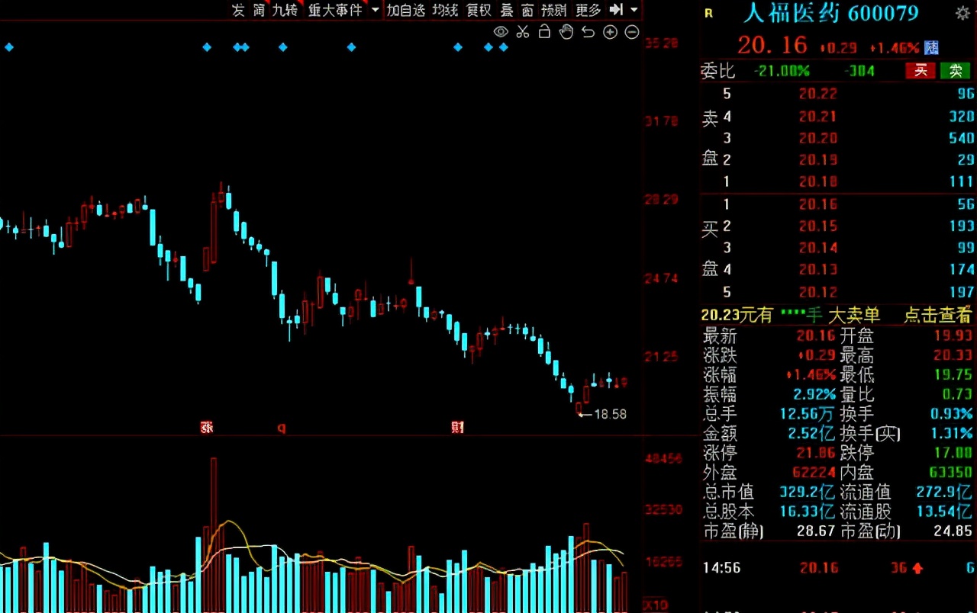Select the order book price 20.14
The width and height of the screenshot is (977, 613).
[x=818, y=248]
